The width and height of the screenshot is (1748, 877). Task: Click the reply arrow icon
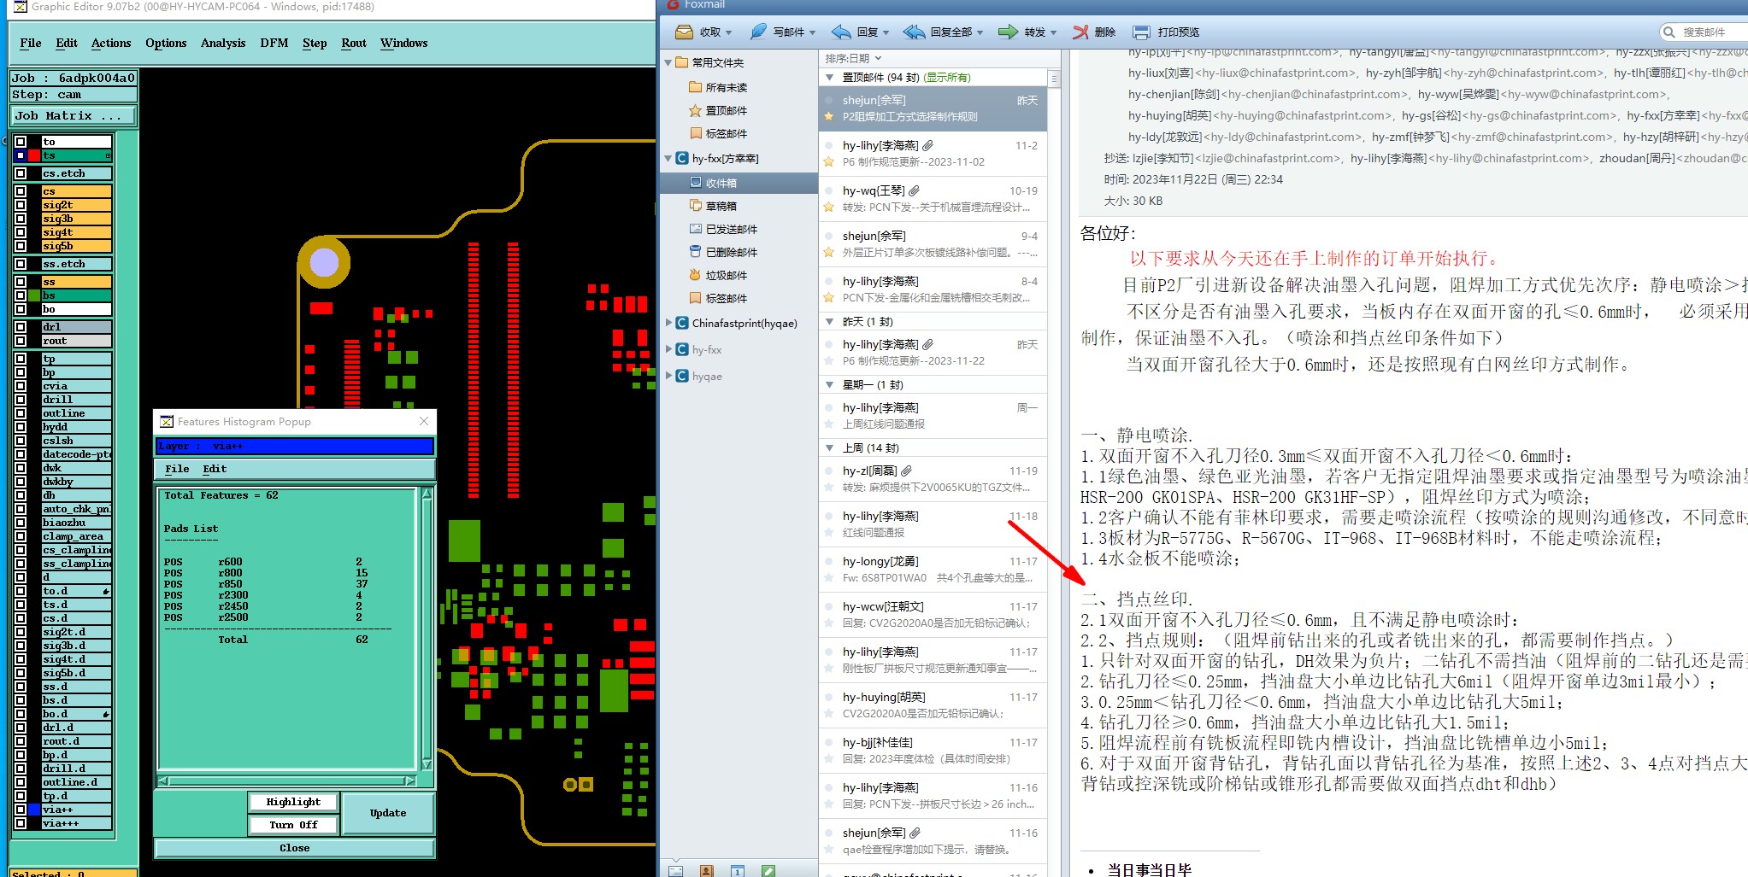841,32
